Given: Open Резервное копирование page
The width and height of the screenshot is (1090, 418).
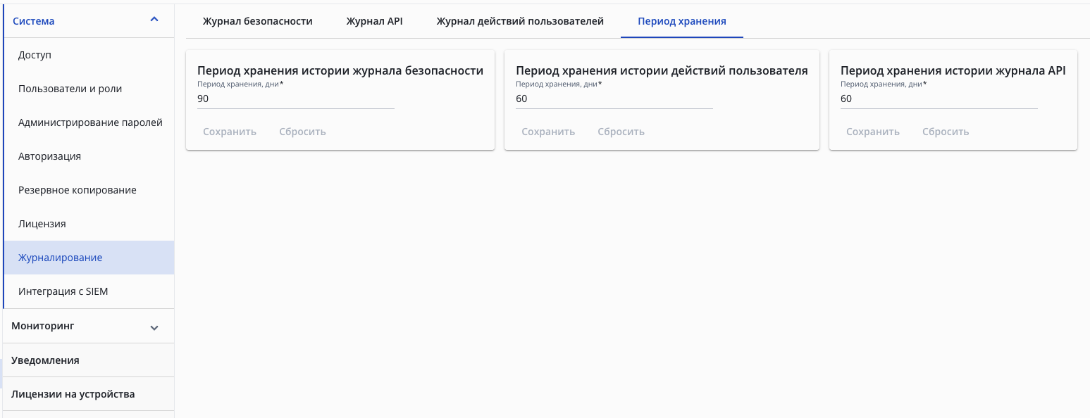Looking at the screenshot, I should 78,190.
